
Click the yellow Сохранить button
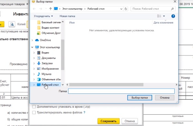[108, 121]
